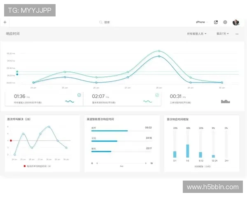Open the three-dot menu on the 响应时间 panel
This screenshot has width=247, height=197.
(x=237, y=34)
